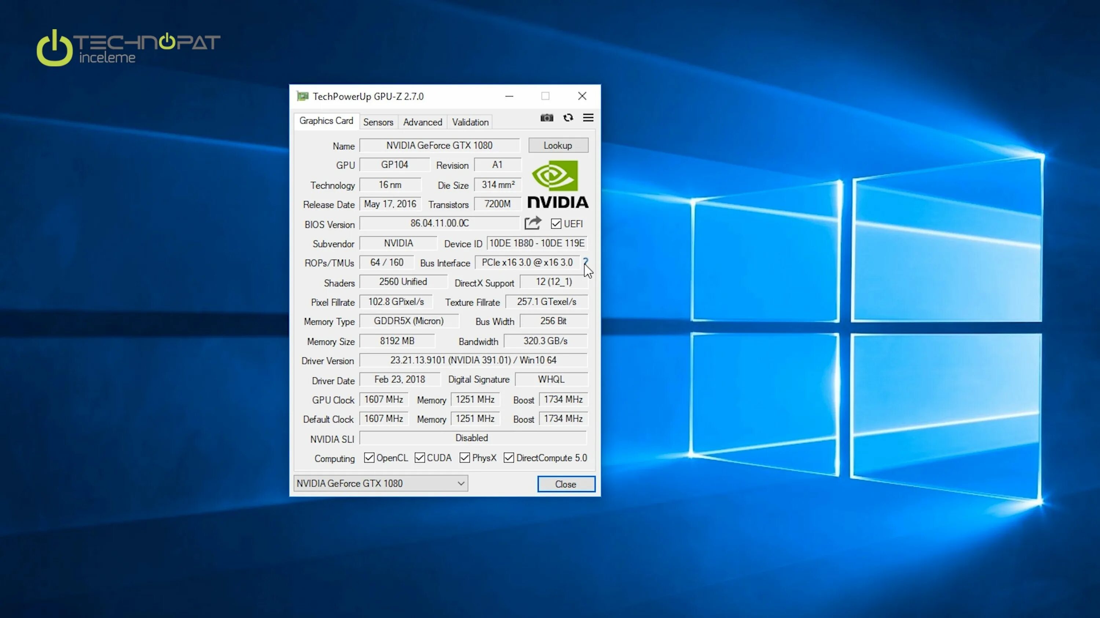Click the ROPs/TMUs field 64 / 160

click(386, 262)
